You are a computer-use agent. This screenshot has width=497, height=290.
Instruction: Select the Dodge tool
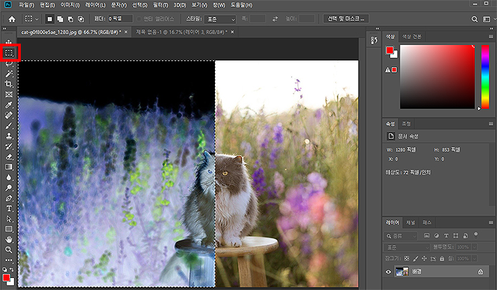tap(9, 188)
